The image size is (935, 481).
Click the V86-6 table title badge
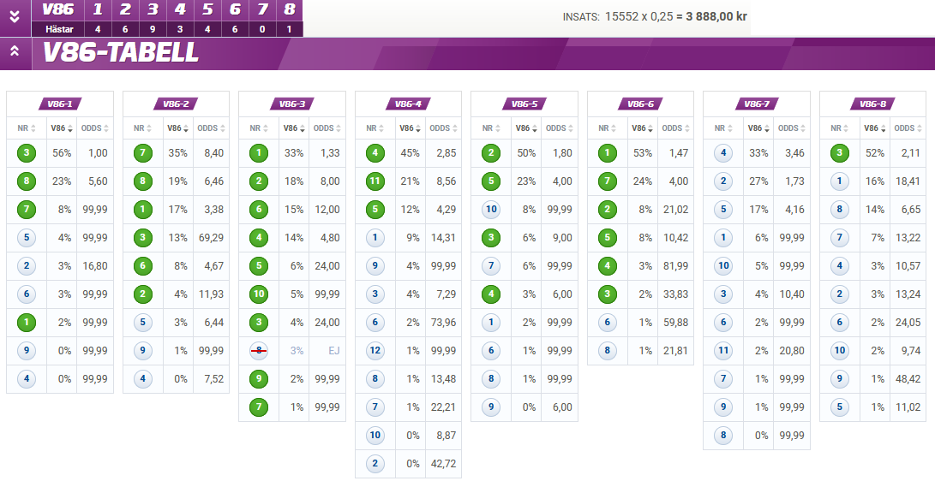(640, 104)
